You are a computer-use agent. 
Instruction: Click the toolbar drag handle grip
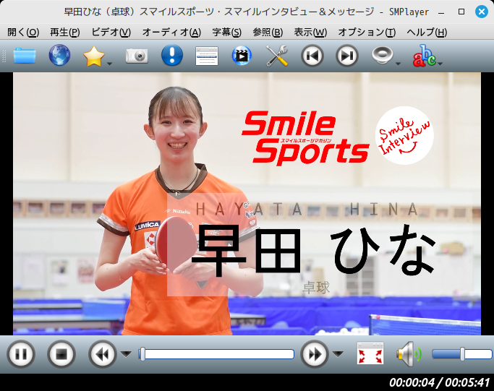[x=4, y=56]
